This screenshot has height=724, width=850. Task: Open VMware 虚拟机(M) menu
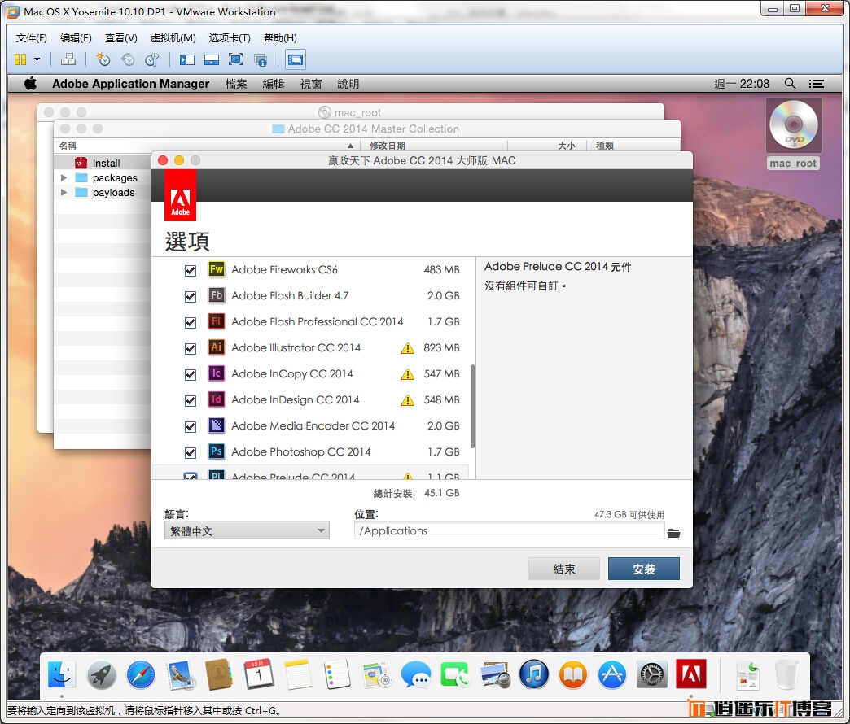coord(173,38)
